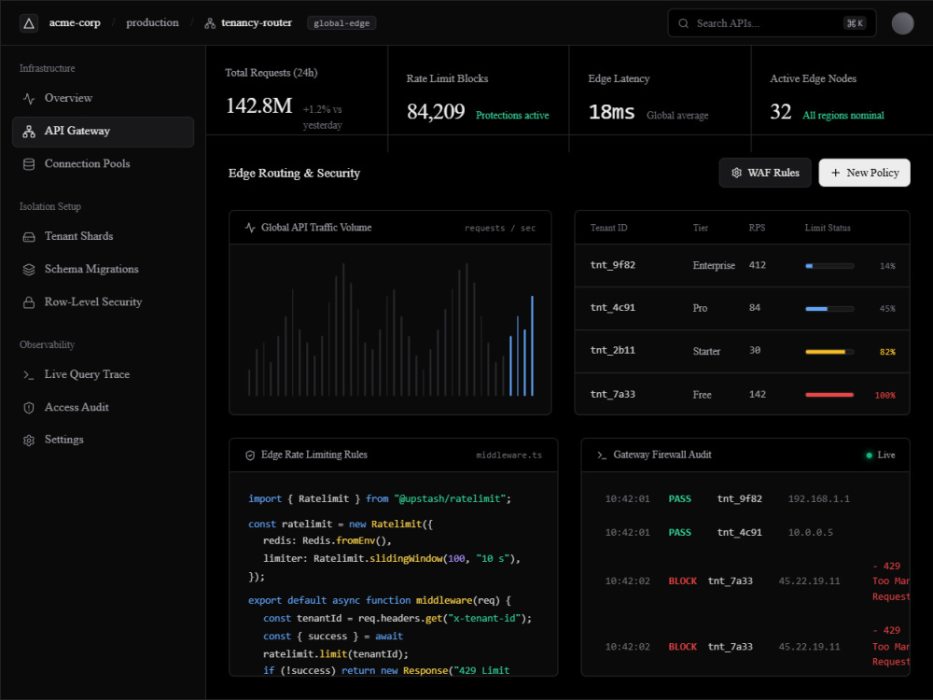Click the 82% limit value

(x=887, y=352)
